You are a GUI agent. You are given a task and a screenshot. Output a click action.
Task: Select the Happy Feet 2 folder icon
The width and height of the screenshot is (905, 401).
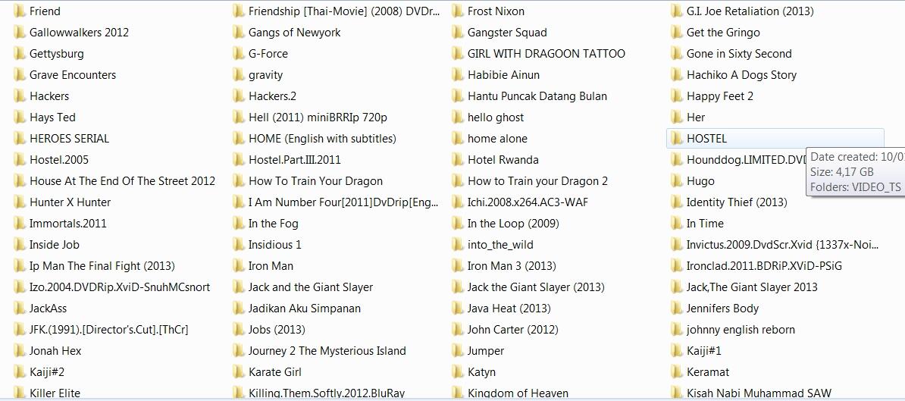coord(676,96)
